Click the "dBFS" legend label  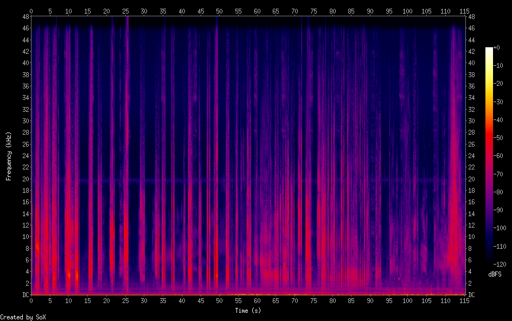point(494,274)
